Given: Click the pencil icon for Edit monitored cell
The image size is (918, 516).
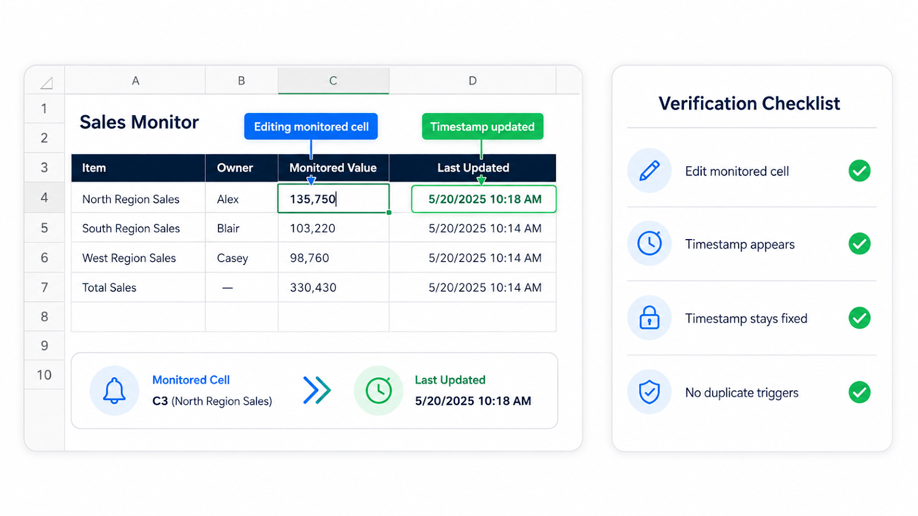Looking at the screenshot, I should tap(649, 171).
